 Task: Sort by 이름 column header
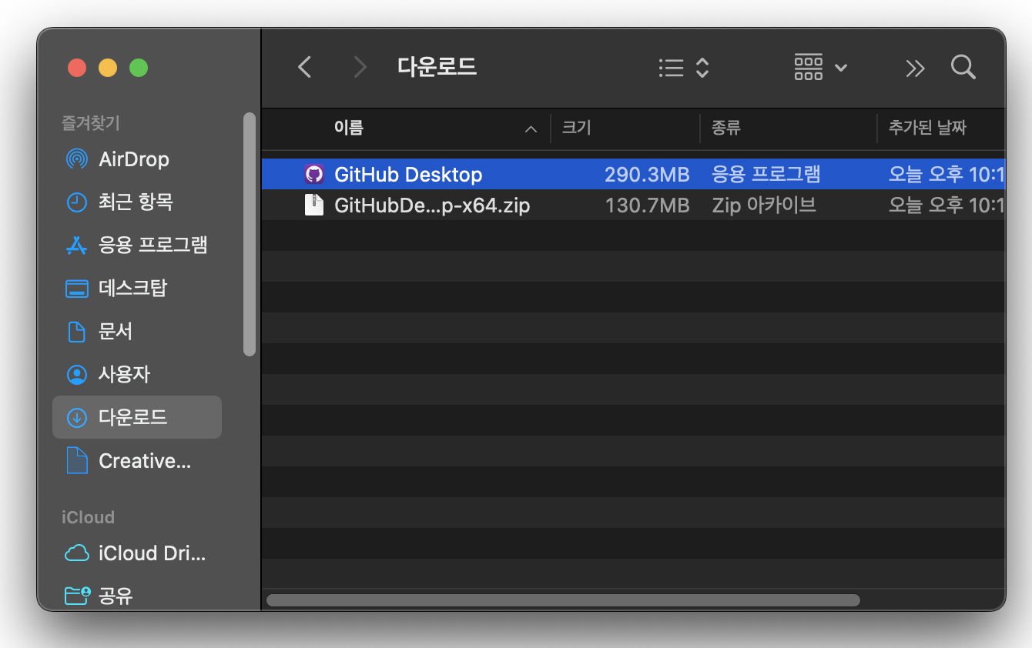pos(349,128)
